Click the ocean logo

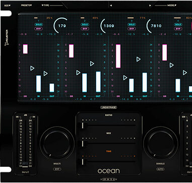(x=109, y=171)
